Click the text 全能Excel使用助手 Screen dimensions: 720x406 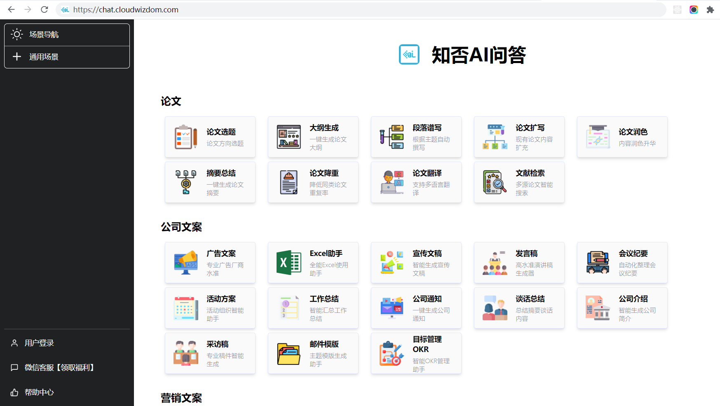(x=329, y=269)
